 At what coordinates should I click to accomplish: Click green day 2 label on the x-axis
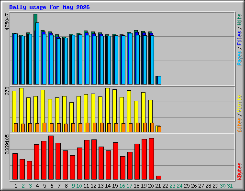pos(23,186)
